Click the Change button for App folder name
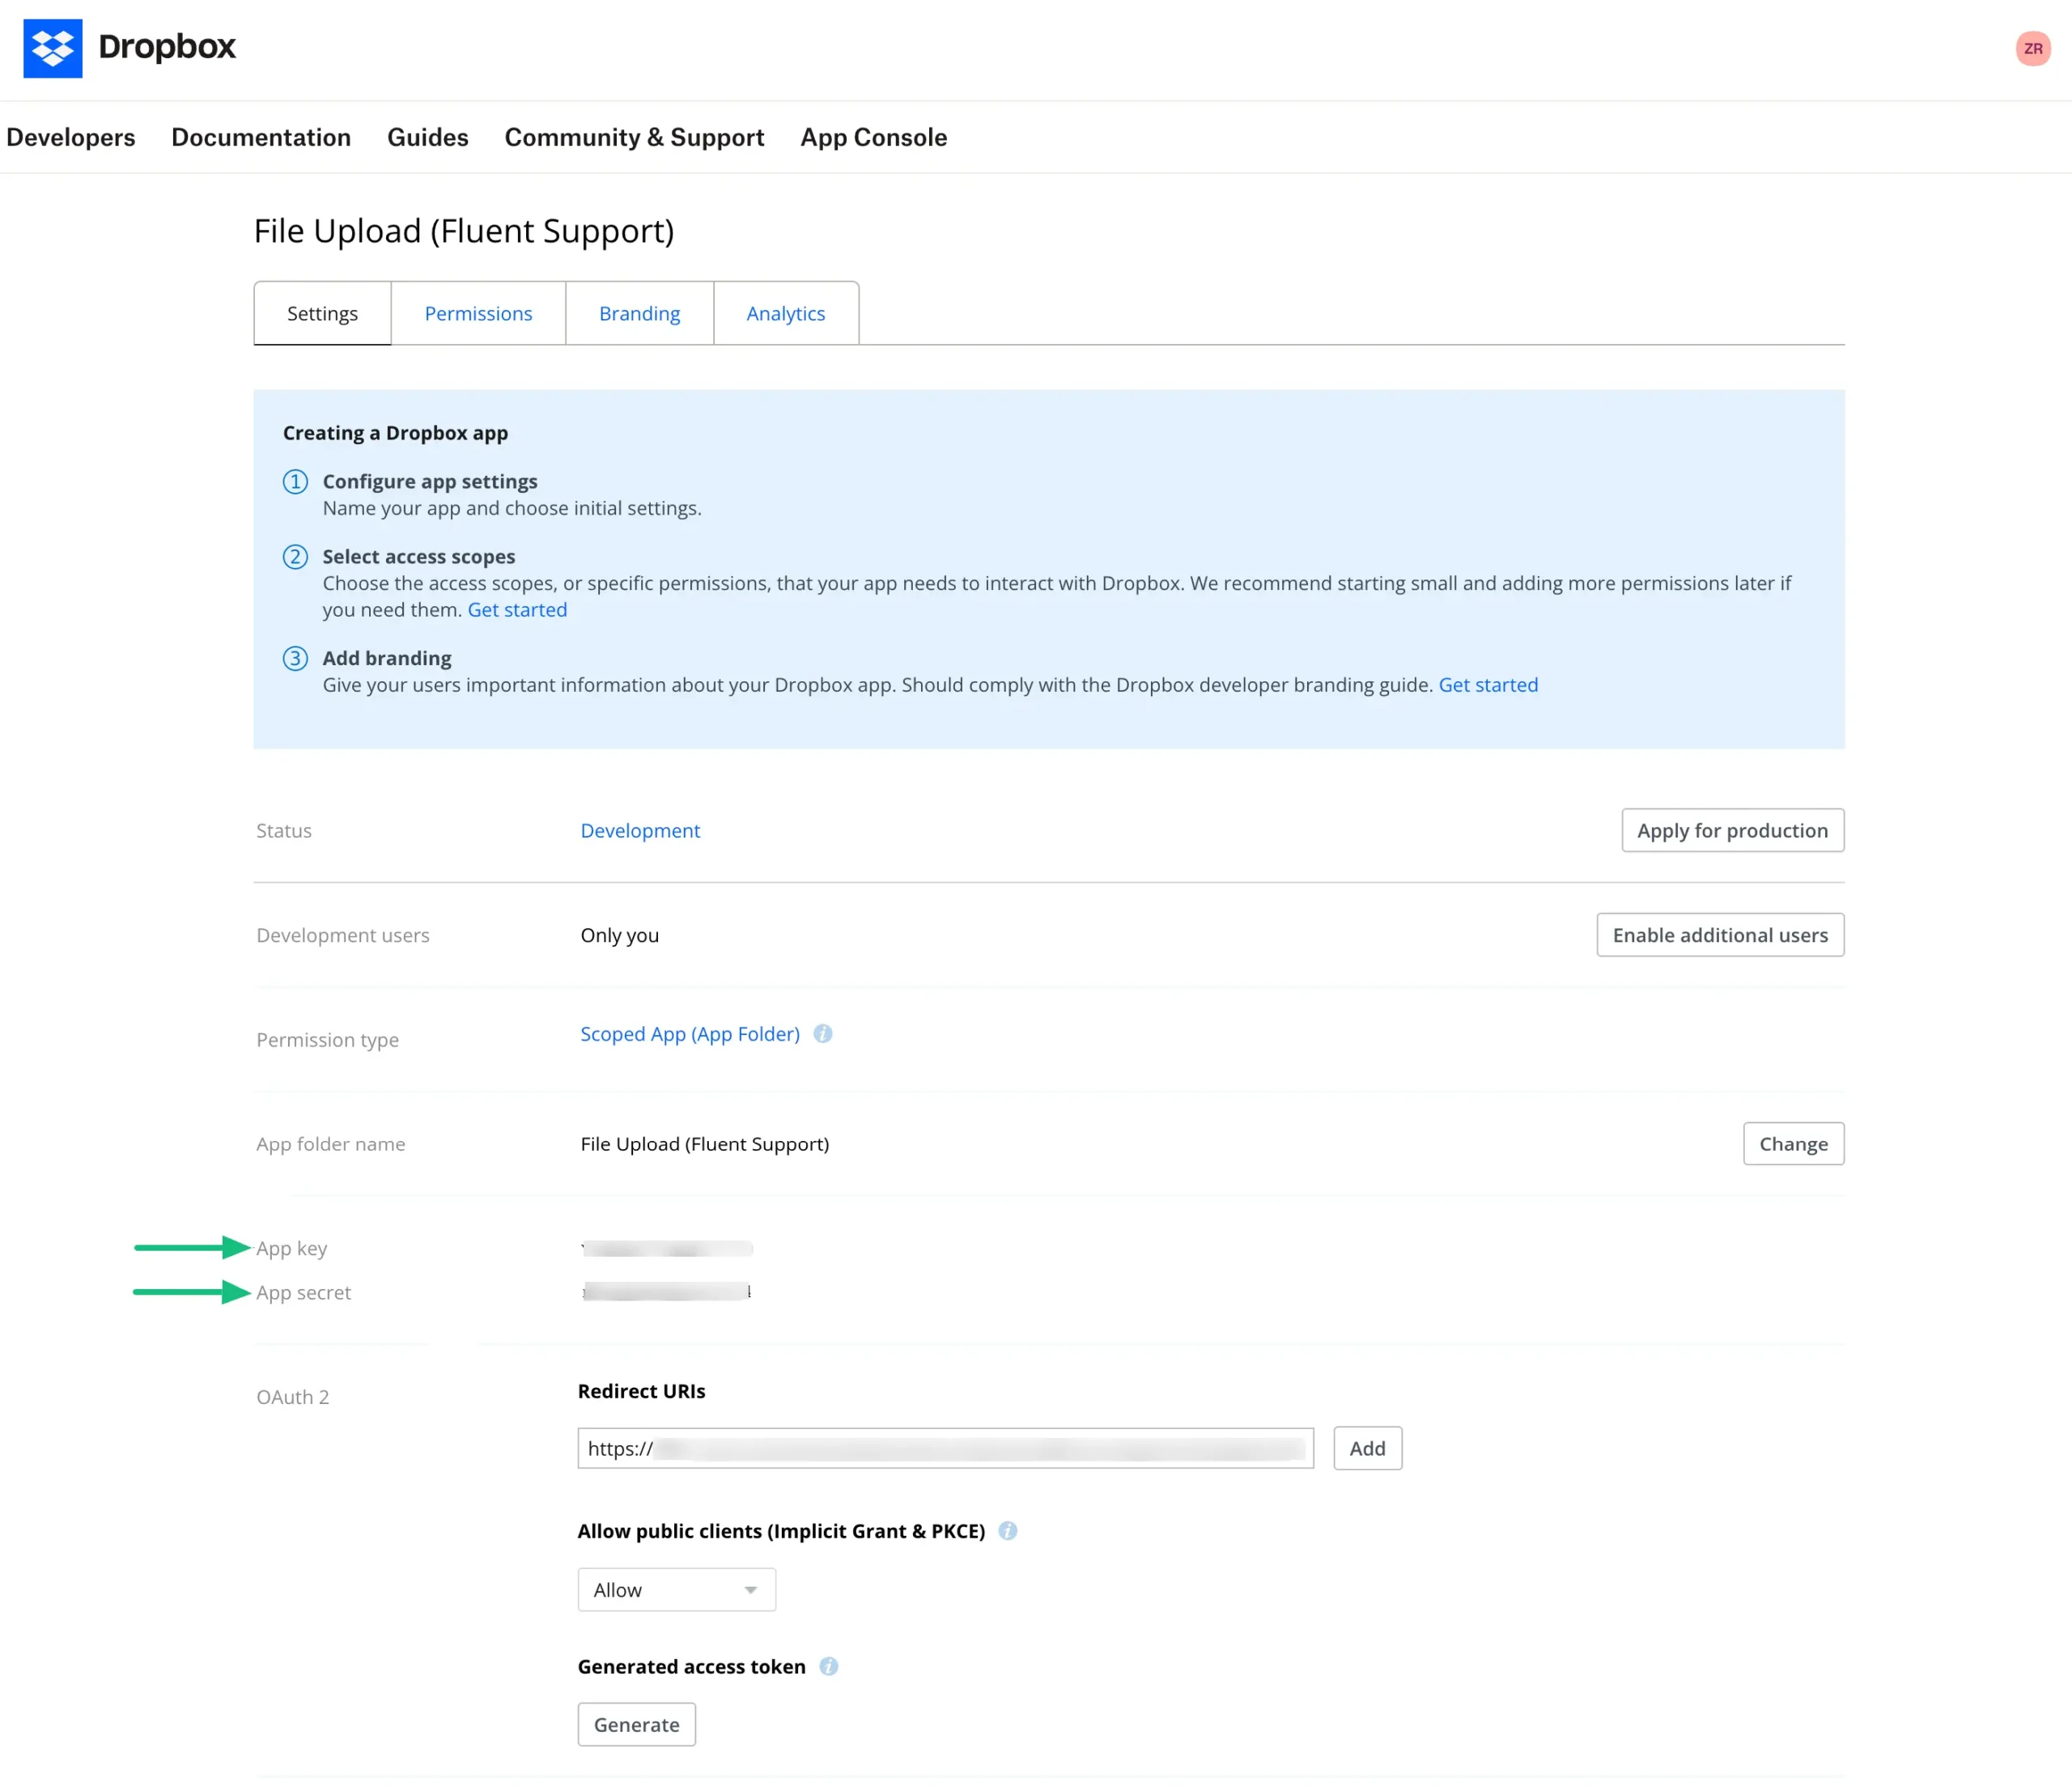Viewport: 2072px width, 1790px height. 1794,1143
